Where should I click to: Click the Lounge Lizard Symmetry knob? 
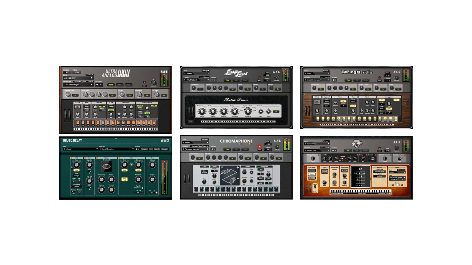[235, 111]
